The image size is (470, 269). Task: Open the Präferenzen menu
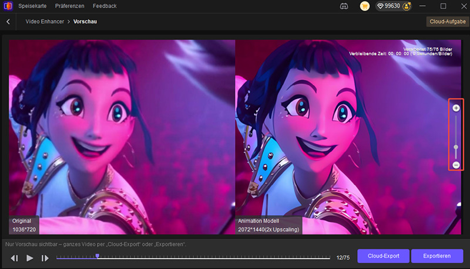tap(69, 6)
